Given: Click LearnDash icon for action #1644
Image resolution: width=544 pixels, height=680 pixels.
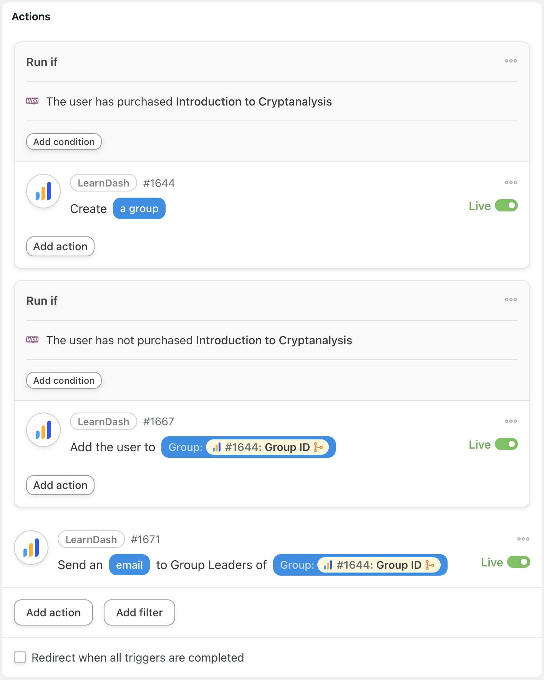Looking at the screenshot, I should tap(43, 191).
